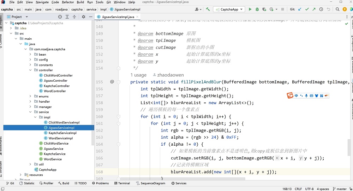Fold the for loop at line 160

pyautogui.click(x=118, y=116)
